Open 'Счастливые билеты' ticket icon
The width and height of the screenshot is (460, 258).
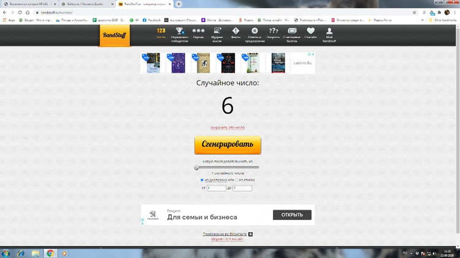coord(292,32)
